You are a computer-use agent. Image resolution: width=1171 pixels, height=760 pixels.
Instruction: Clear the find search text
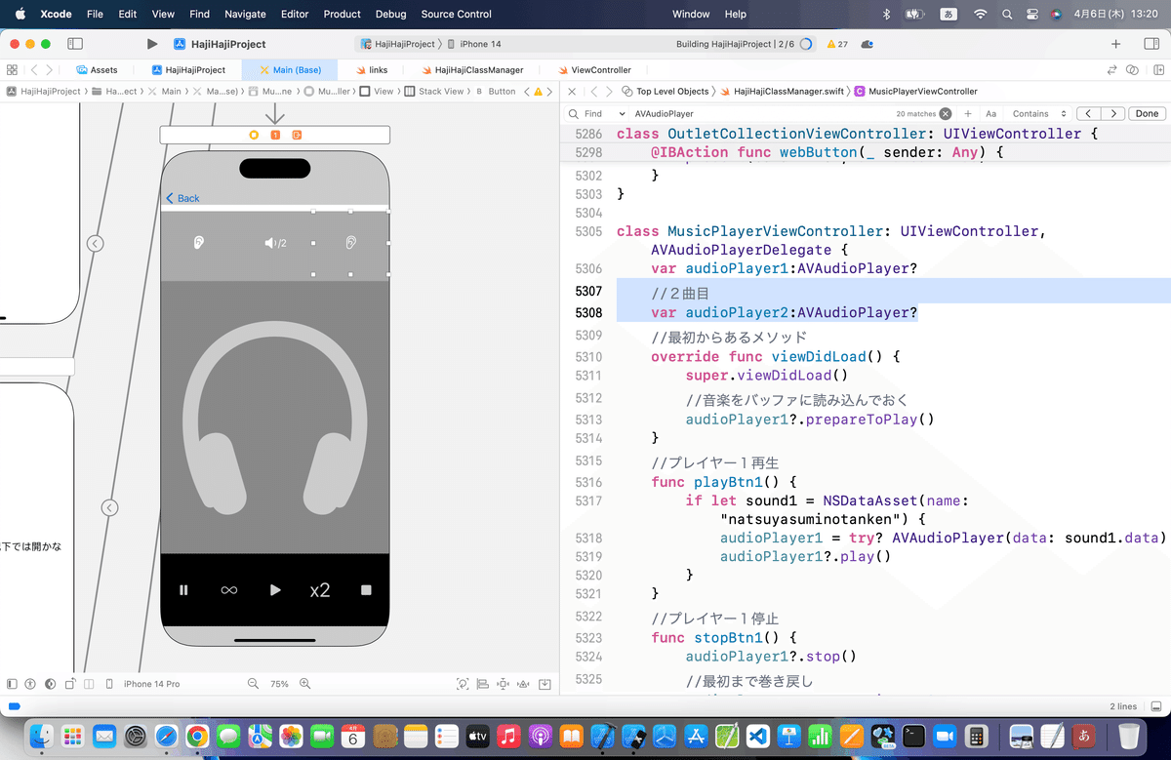(946, 114)
